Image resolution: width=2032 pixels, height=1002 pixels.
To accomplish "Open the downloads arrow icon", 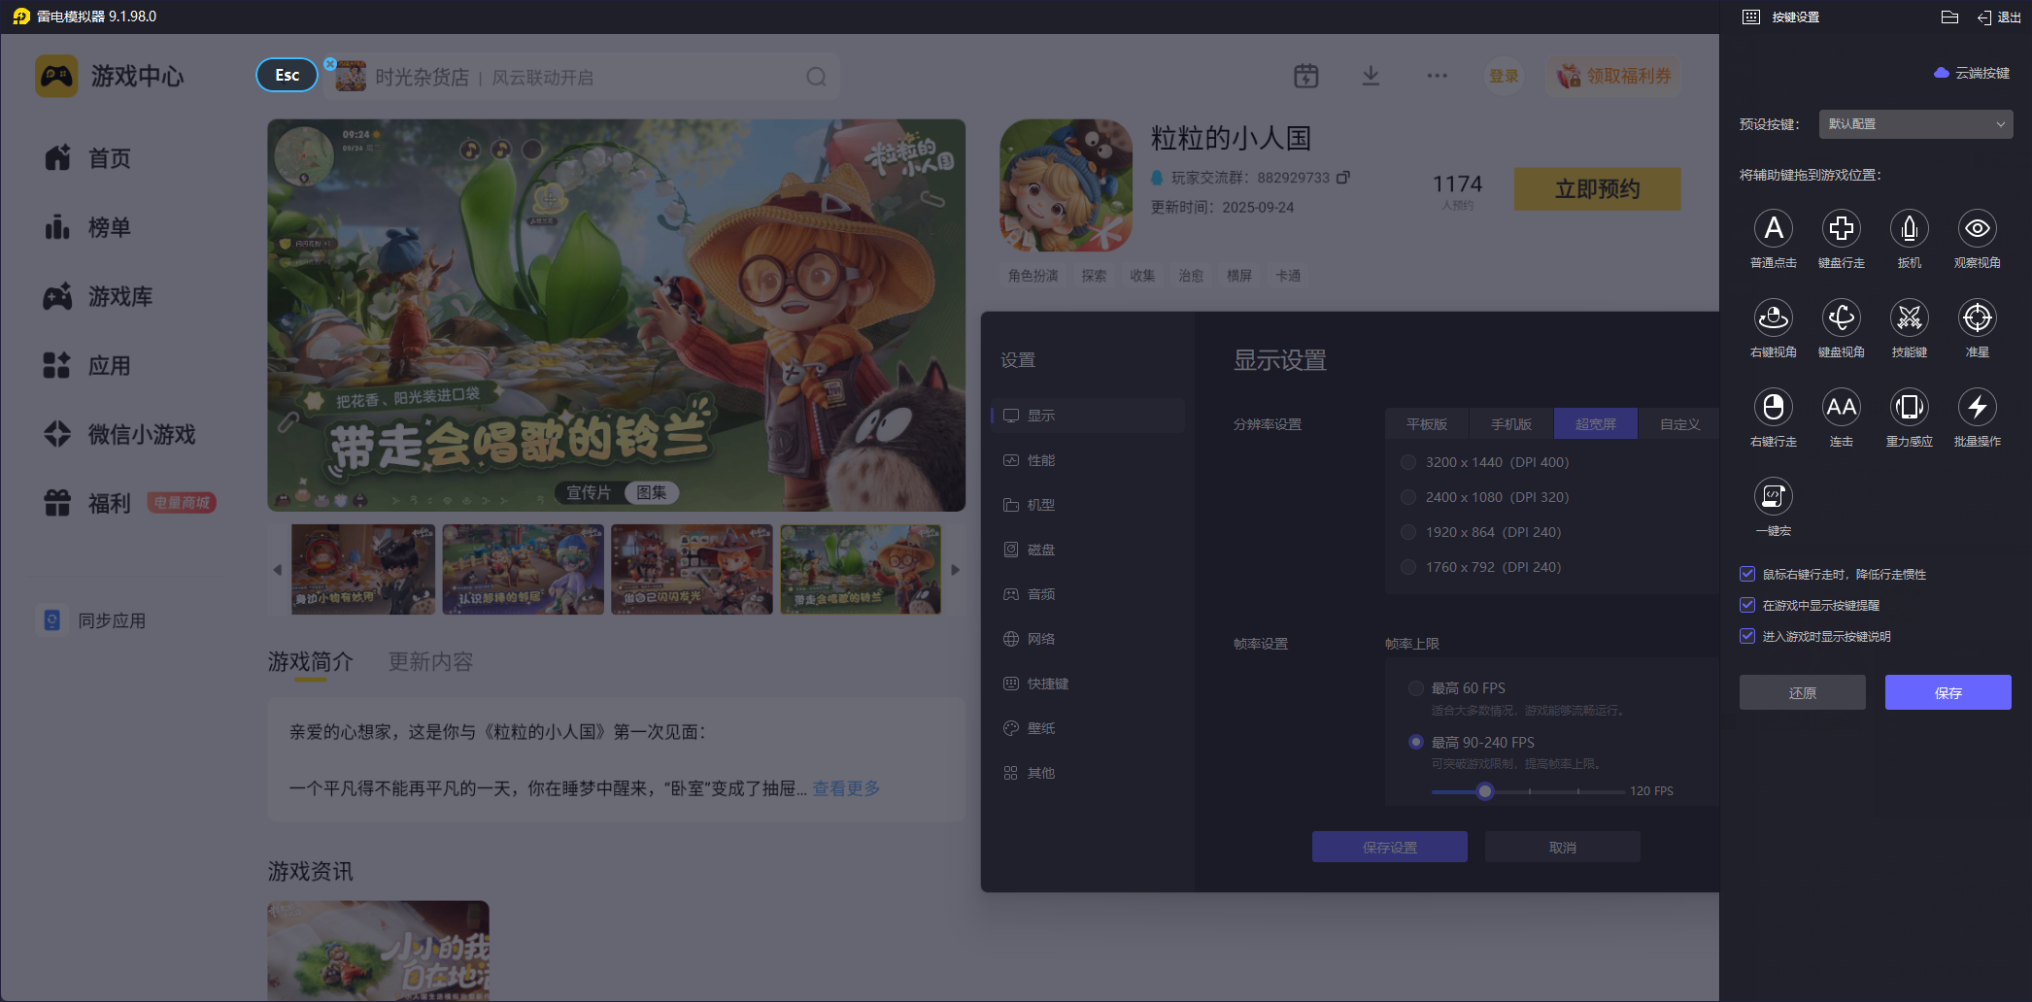I will (1371, 76).
